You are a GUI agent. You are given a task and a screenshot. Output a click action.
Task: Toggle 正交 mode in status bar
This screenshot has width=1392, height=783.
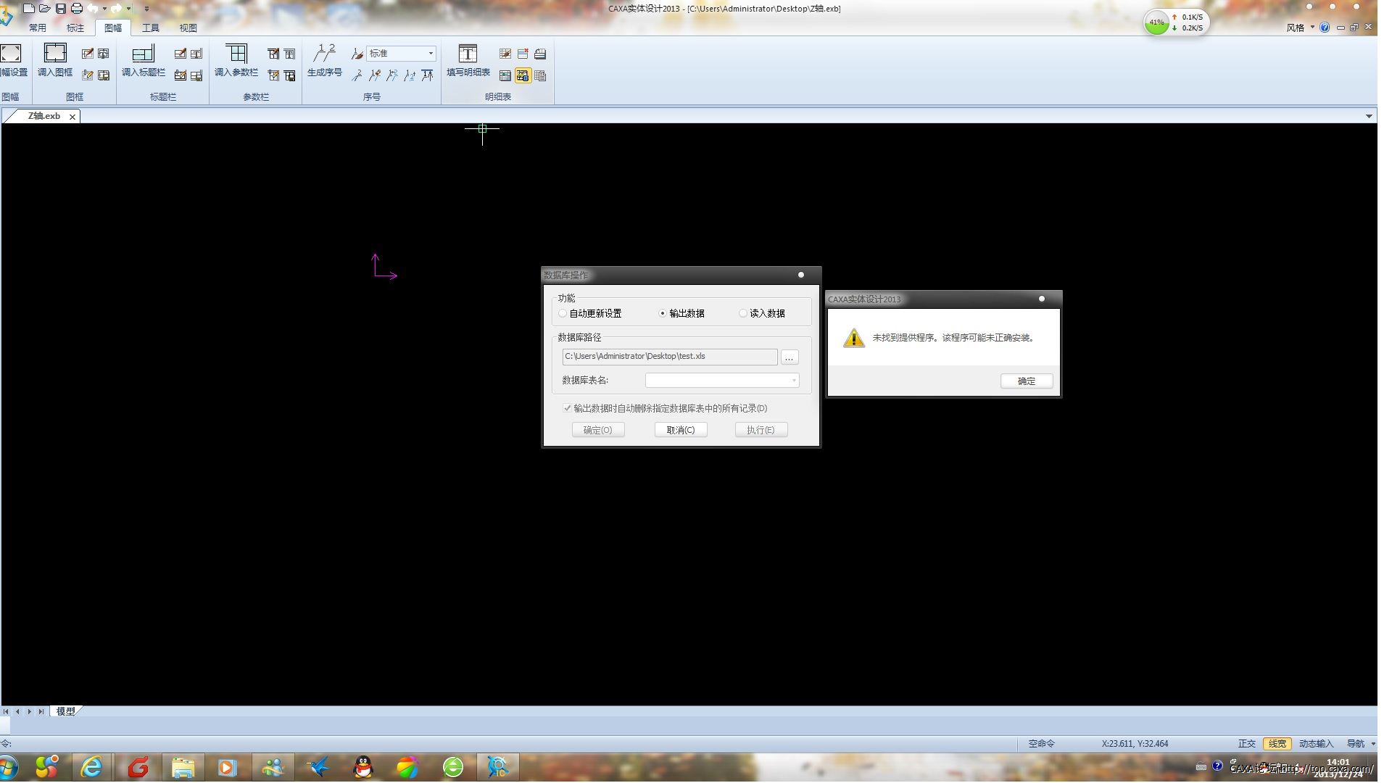click(x=1246, y=744)
